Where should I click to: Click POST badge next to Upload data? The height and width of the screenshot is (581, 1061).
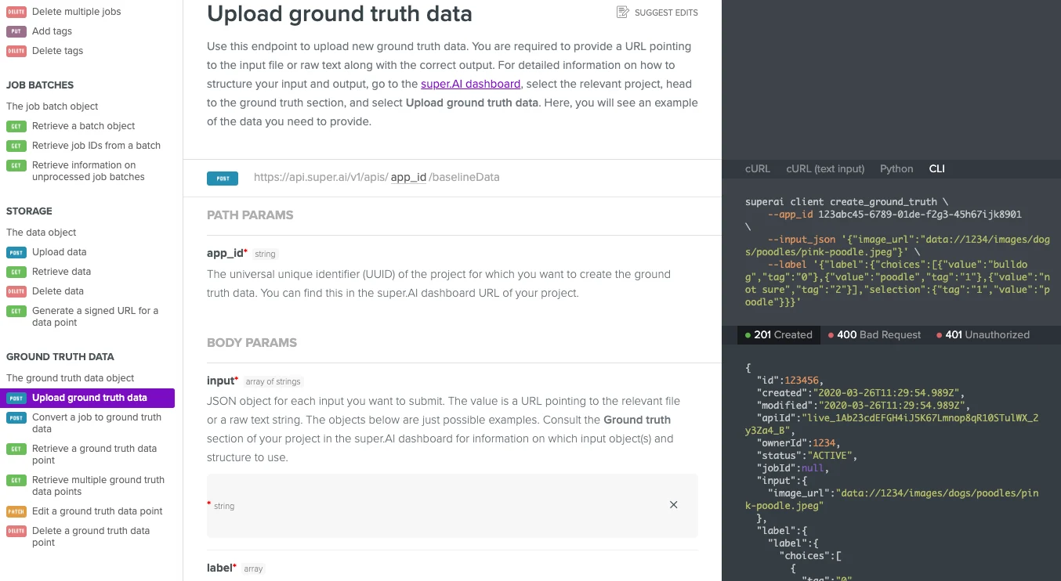click(x=16, y=252)
